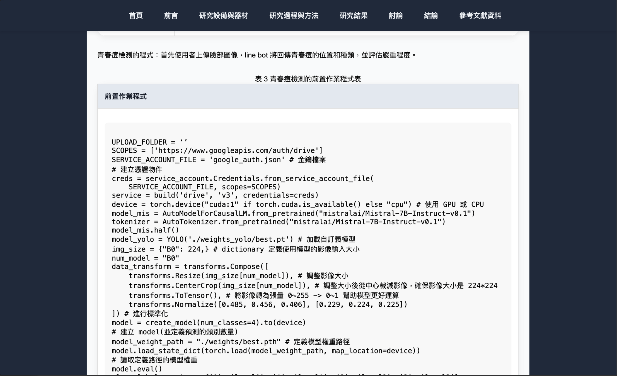The width and height of the screenshot is (617, 376).
Task: Go to the 前言 section
Action: coord(171,16)
